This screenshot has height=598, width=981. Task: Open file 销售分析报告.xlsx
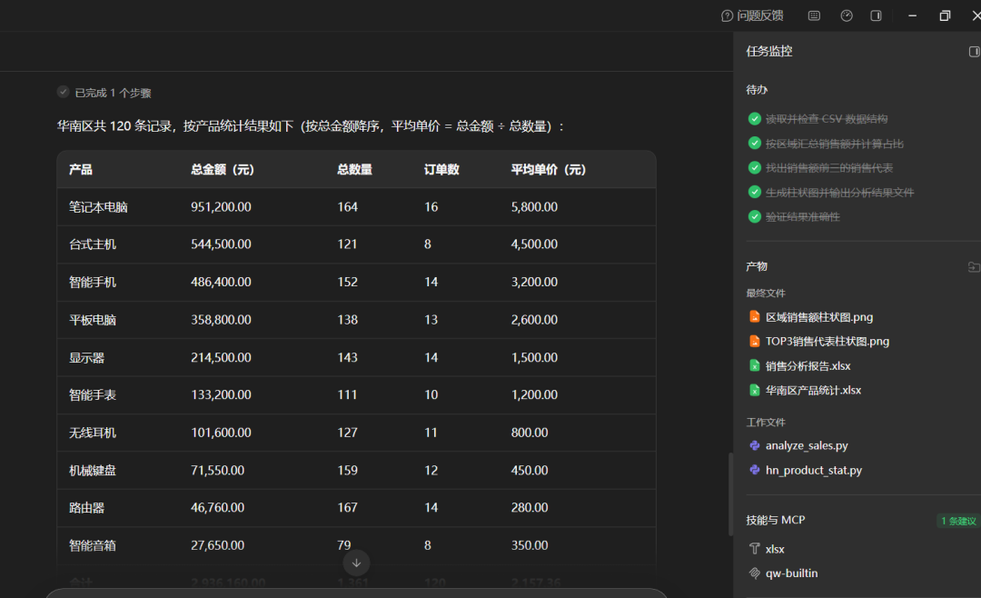point(808,365)
